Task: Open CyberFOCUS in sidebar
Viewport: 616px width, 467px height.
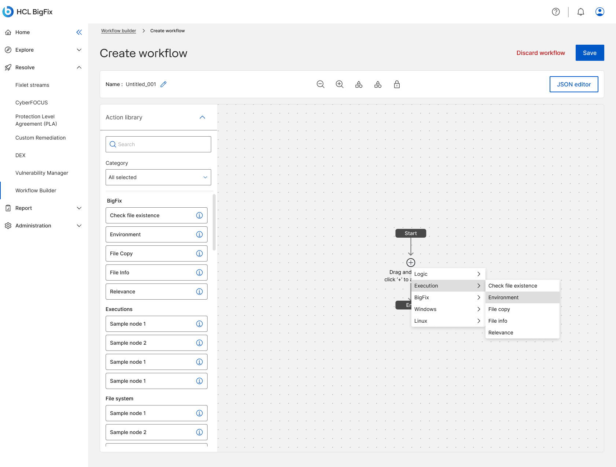Action: (32, 103)
